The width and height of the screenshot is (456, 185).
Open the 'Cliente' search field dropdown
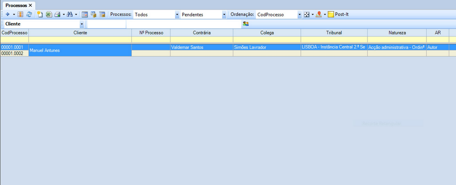pos(82,24)
